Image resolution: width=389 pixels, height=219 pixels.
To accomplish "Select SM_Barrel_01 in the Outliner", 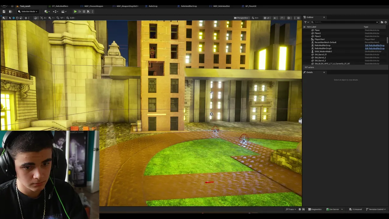I will [x=321, y=54].
